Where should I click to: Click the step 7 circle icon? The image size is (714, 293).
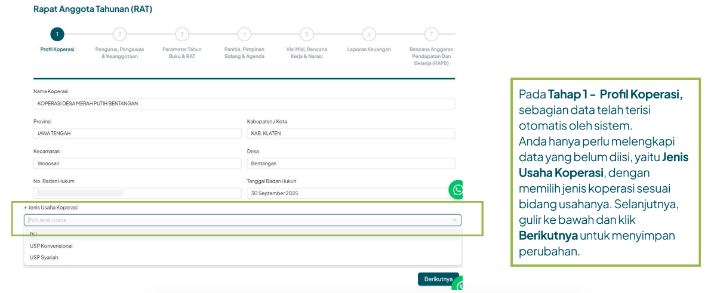431,34
